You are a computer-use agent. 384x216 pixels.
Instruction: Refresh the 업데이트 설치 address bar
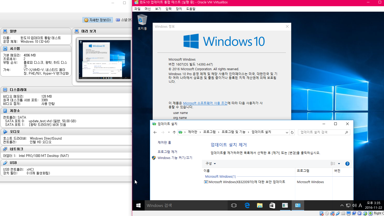click(x=292, y=132)
